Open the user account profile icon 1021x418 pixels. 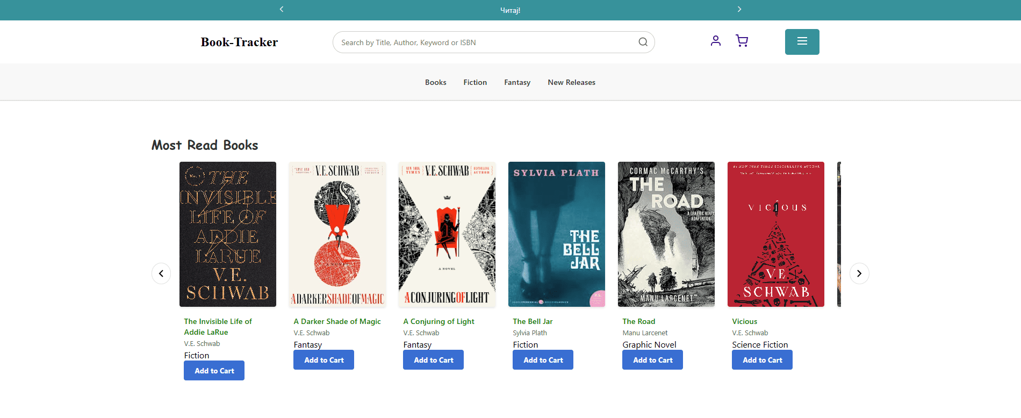[x=715, y=41]
